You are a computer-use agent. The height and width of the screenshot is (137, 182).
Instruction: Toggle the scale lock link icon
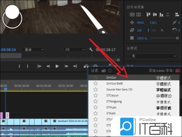click(x=148, y=30)
